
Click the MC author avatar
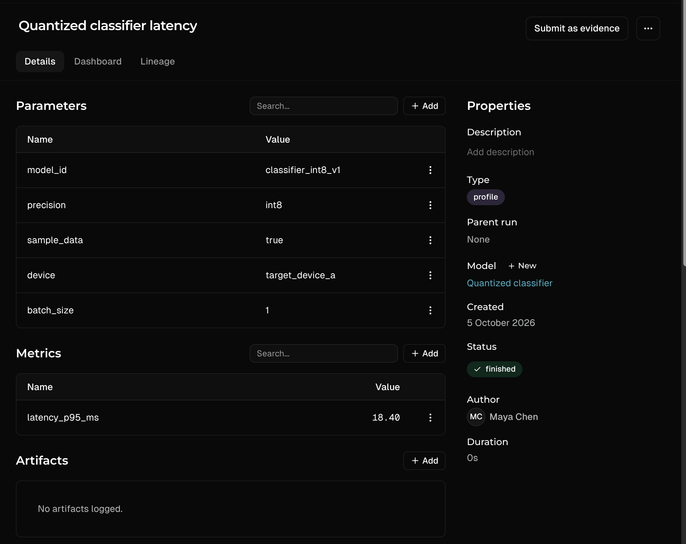pyautogui.click(x=476, y=417)
